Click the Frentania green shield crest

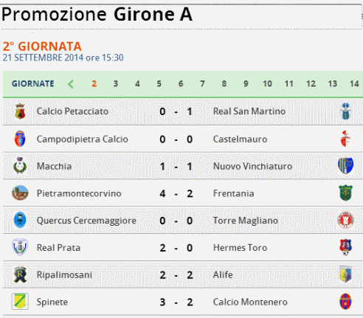[346, 193]
